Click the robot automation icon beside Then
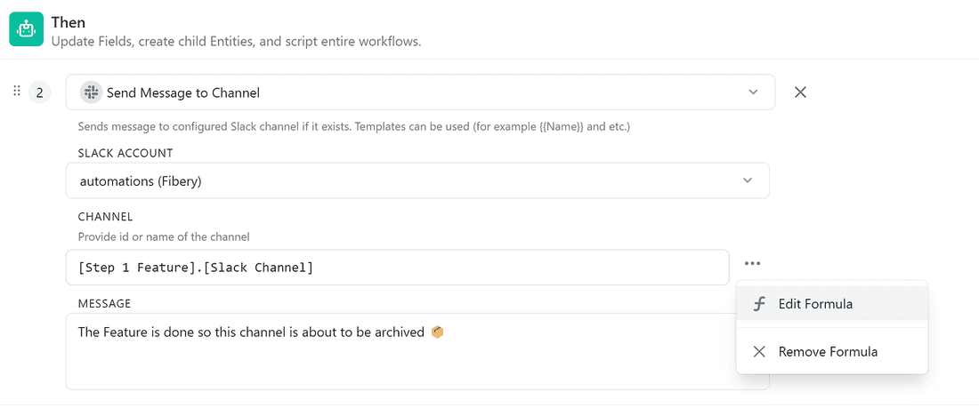The width and height of the screenshot is (979, 408). pos(27,29)
